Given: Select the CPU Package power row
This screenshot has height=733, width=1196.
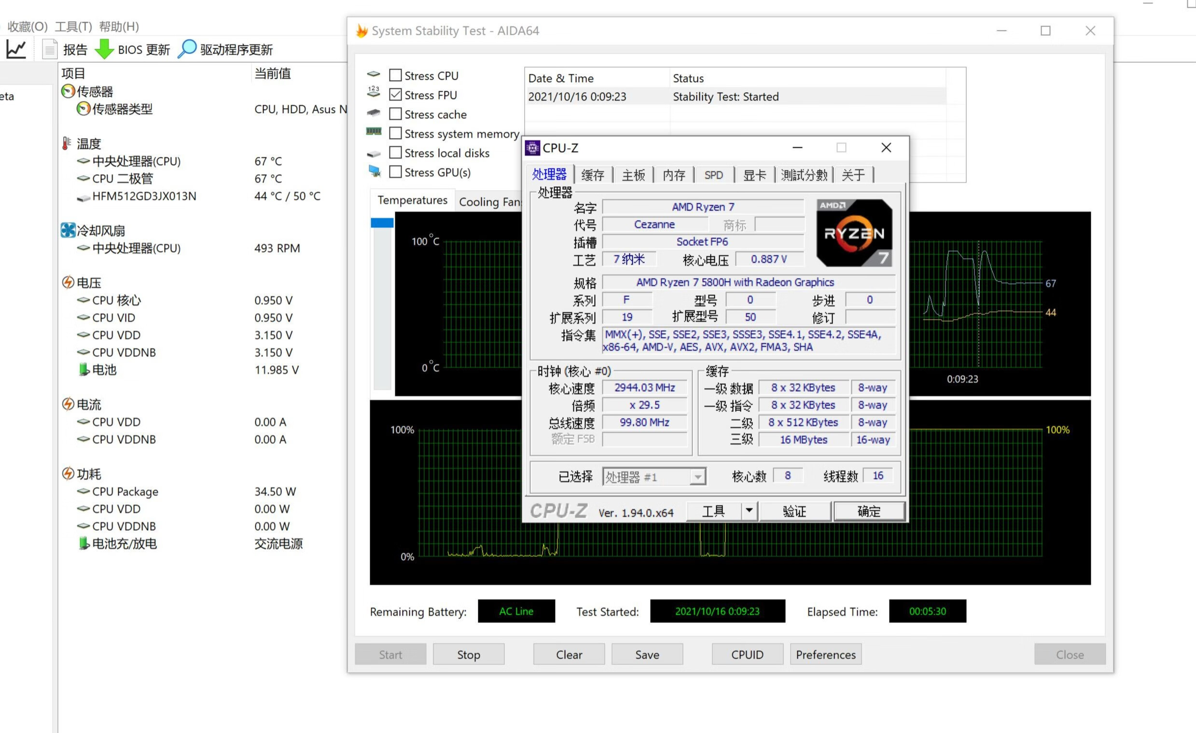Looking at the screenshot, I should click(202, 491).
